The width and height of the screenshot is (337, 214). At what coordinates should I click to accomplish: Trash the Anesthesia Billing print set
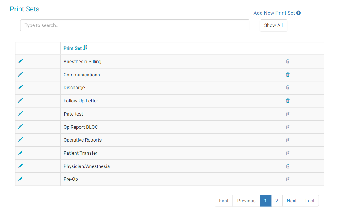(x=288, y=62)
